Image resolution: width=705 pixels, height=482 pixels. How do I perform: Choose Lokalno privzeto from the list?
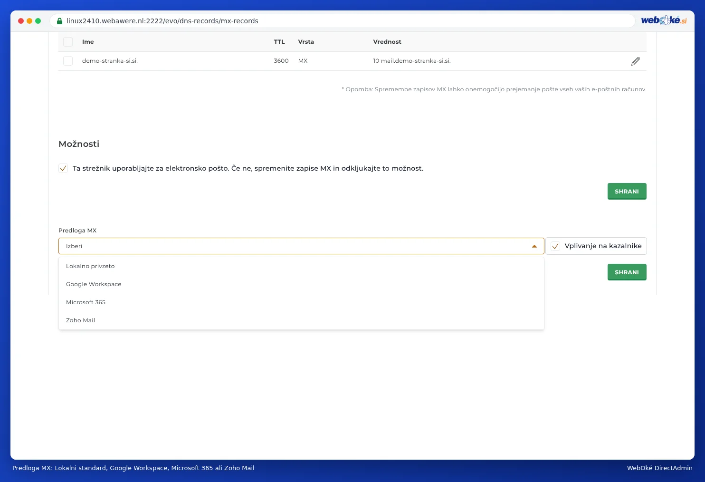[301, 266]
